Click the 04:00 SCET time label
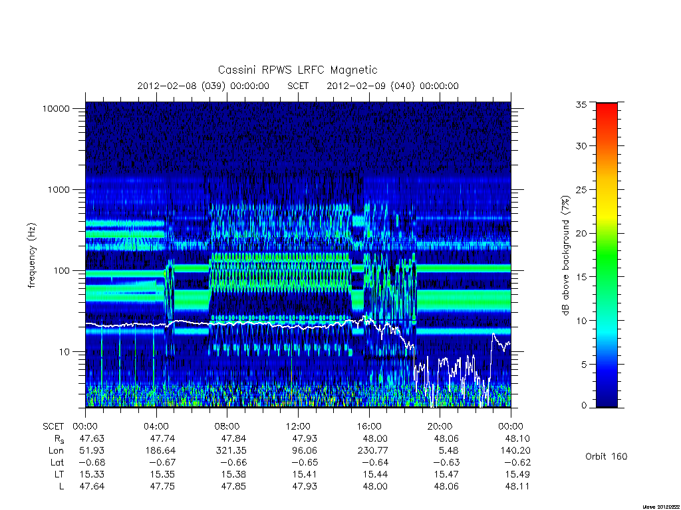The width and height of the screenshot is (681, 510). point(156,426)
